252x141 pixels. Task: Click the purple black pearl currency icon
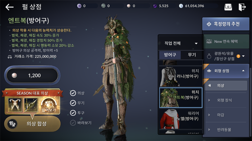(x=155, y=6)
